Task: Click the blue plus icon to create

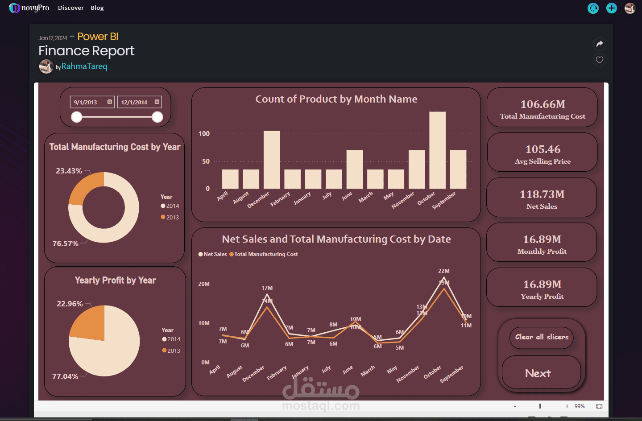Action: tap(611, 8)
